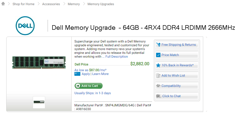Click the chat bubble icon
This screenshot has height=115, width=237.
159,96
